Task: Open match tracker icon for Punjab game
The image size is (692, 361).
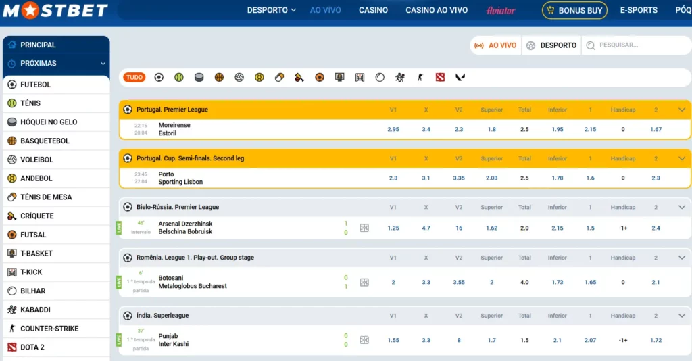Action: 364,340
